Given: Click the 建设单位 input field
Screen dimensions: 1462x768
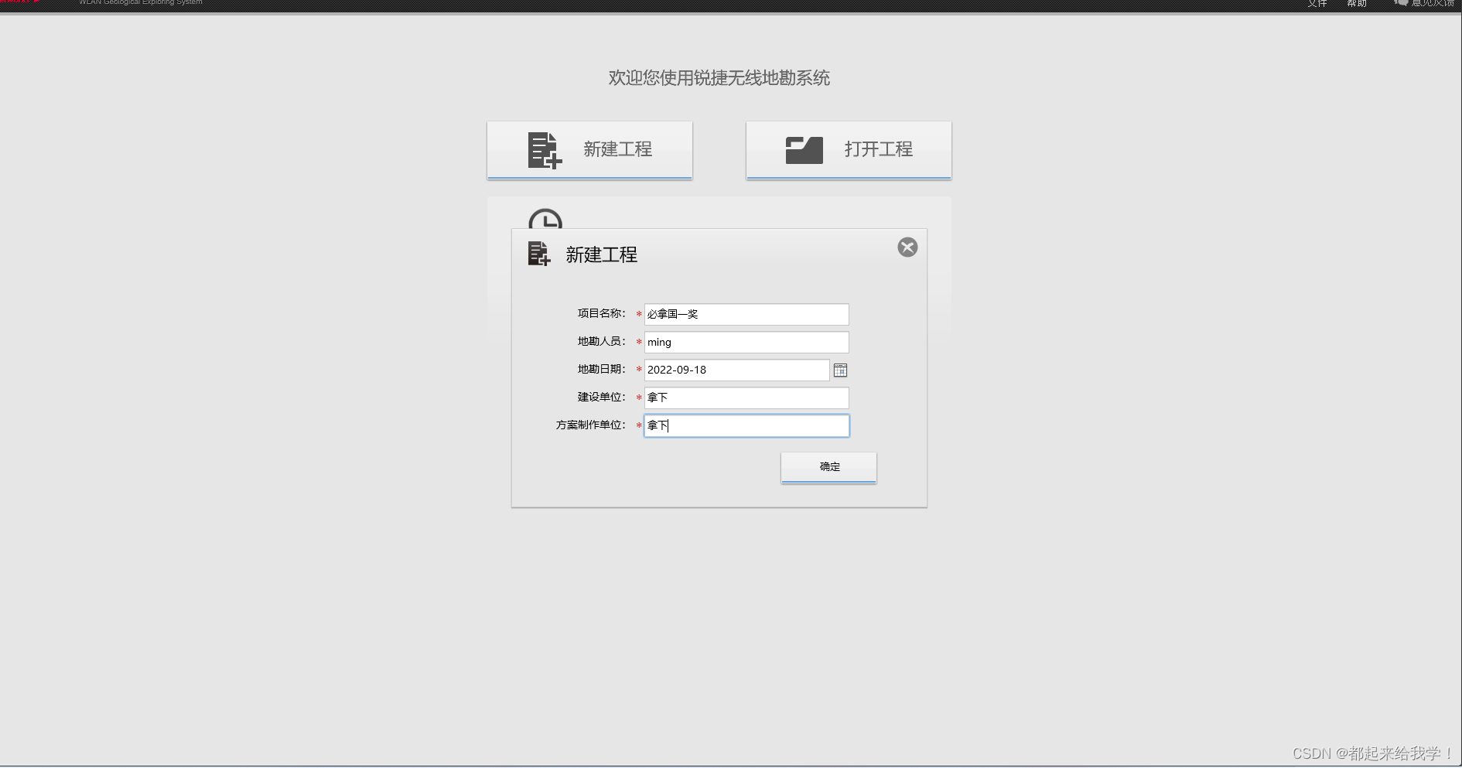Looking at the screenshot, I should [x=746, y=398].
